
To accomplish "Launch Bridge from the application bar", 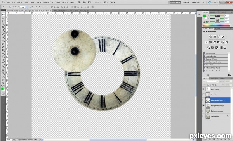I will (79, 2).
